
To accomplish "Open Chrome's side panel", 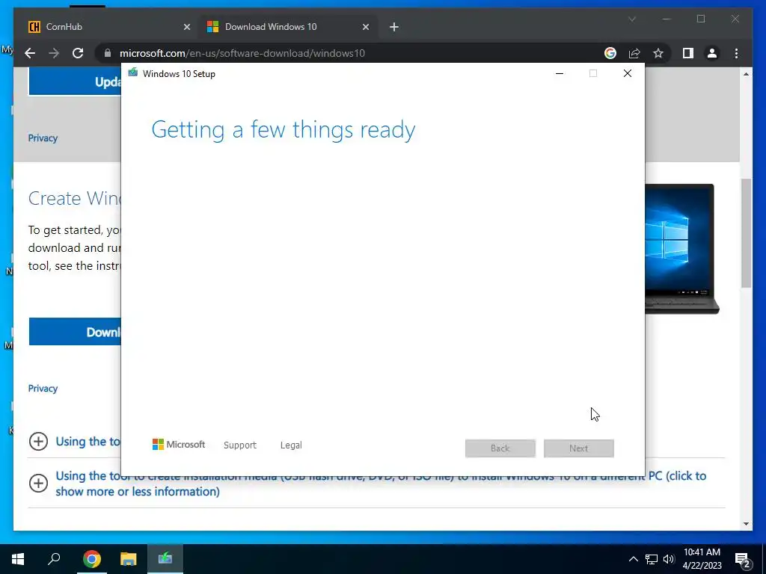I will pyautogui.click(x=688, y=53).
